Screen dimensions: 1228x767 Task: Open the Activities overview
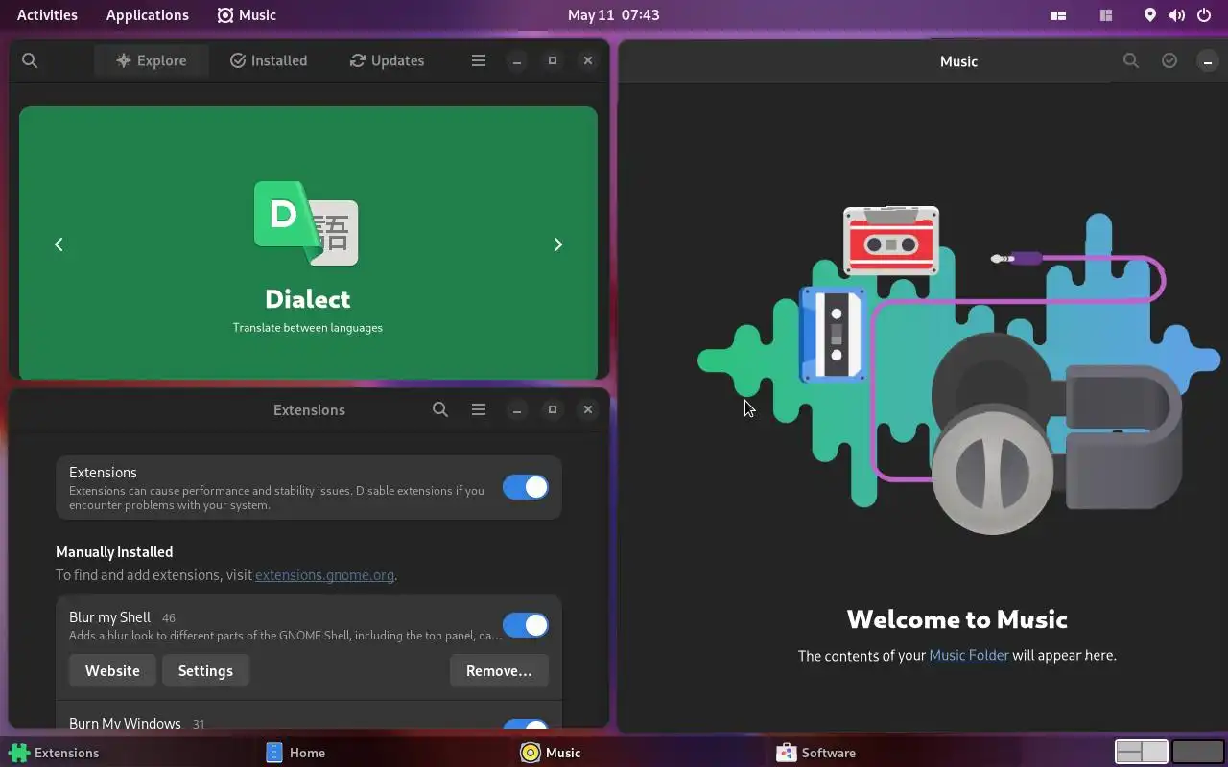[x=47, y=14]
